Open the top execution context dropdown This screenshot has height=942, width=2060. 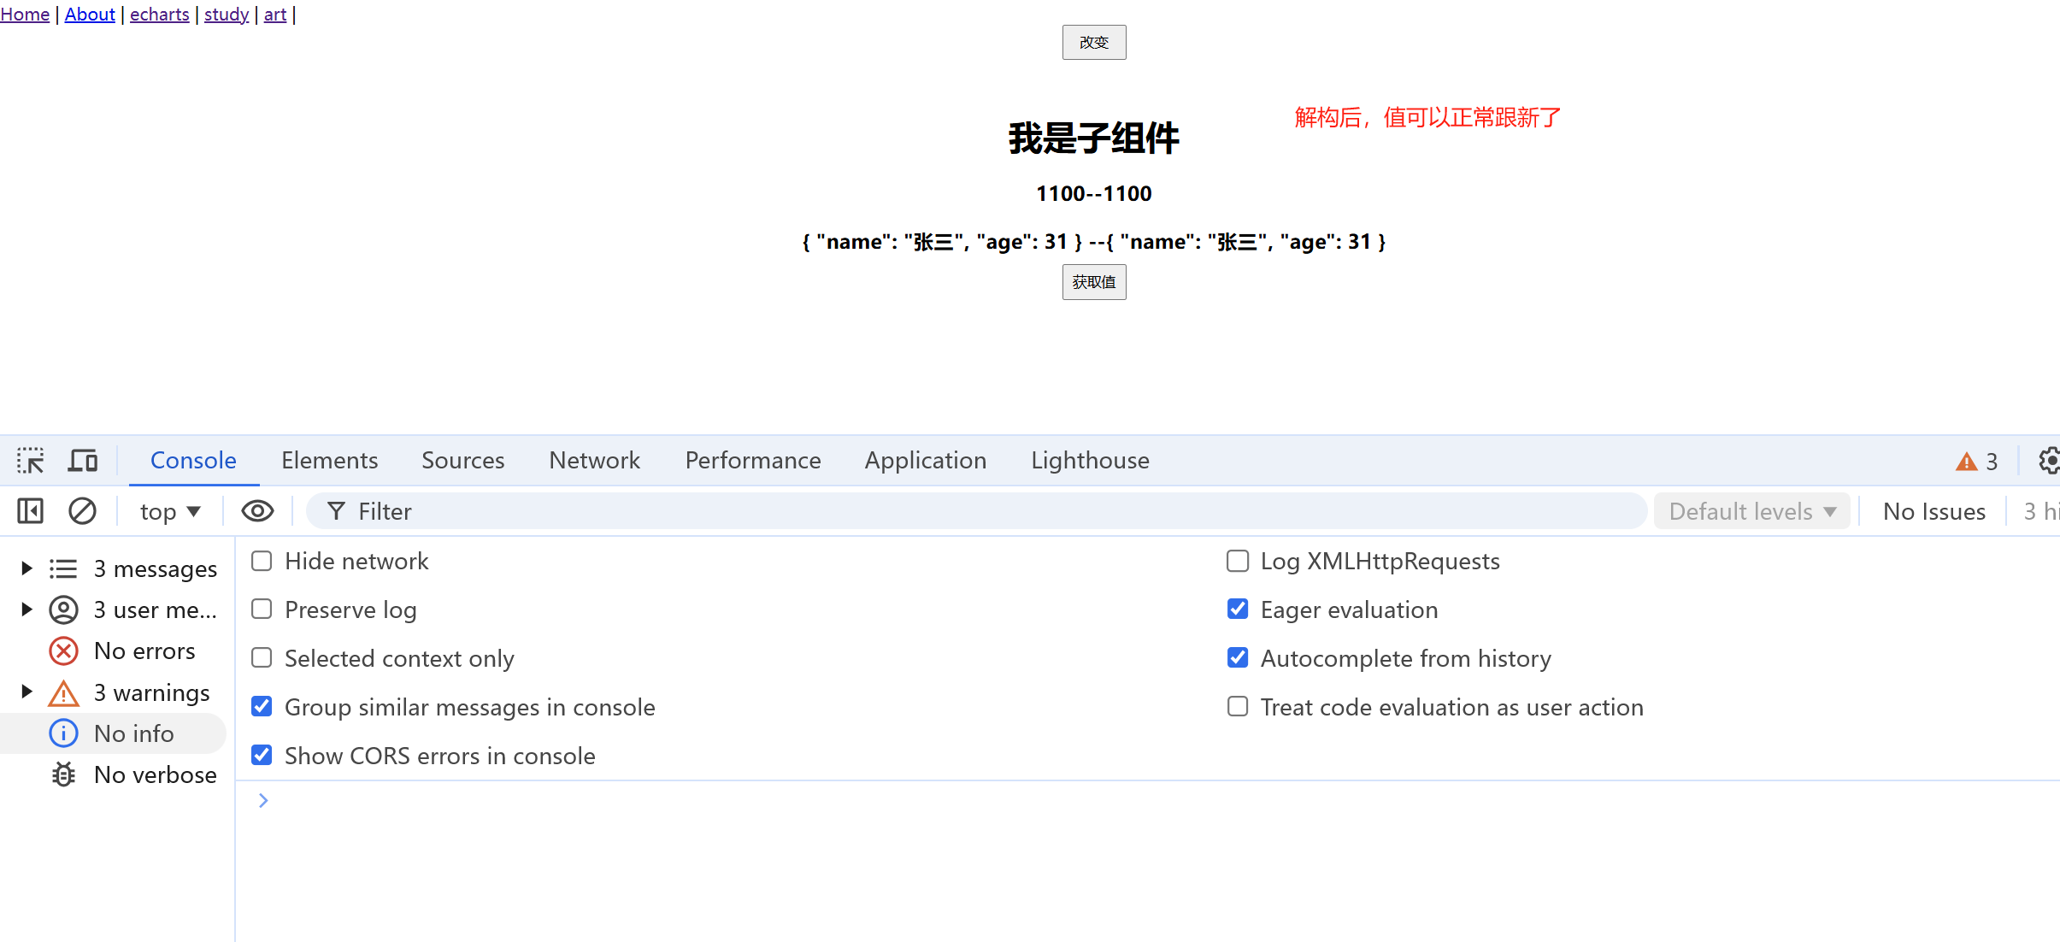169,510
